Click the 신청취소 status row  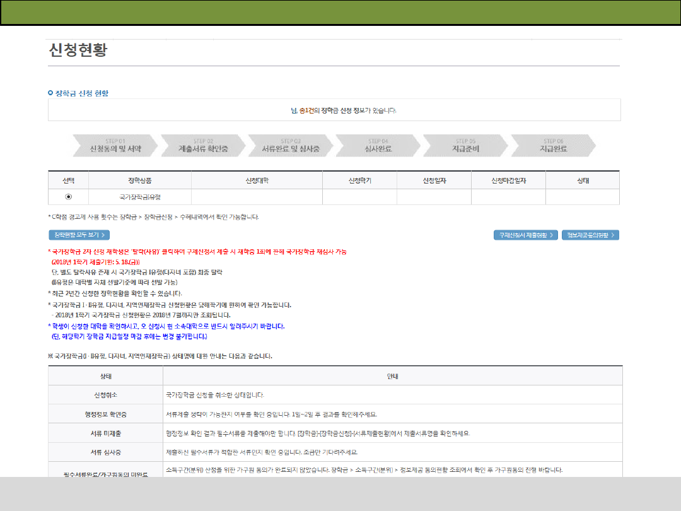click(x=105, y=396)
